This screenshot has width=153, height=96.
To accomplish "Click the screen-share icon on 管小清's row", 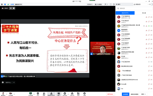I will [x=144, y=26].
